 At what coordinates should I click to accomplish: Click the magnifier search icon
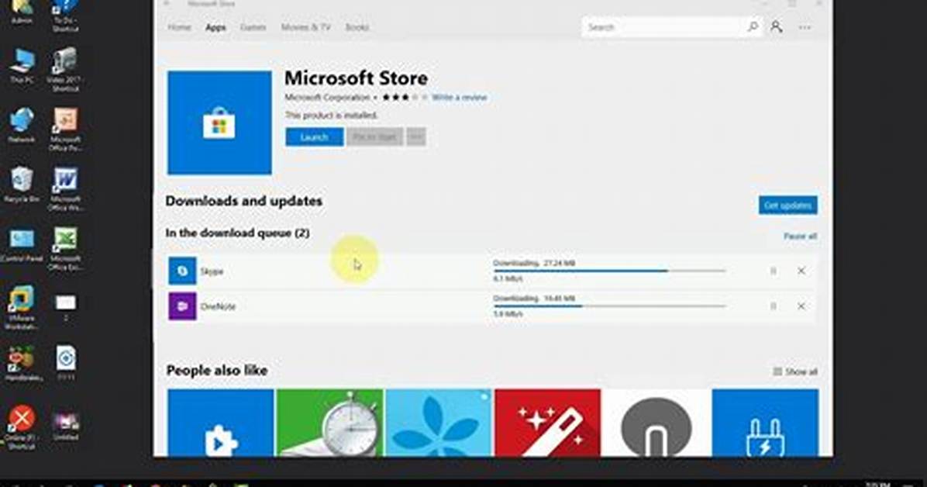(x=753, y=27)
